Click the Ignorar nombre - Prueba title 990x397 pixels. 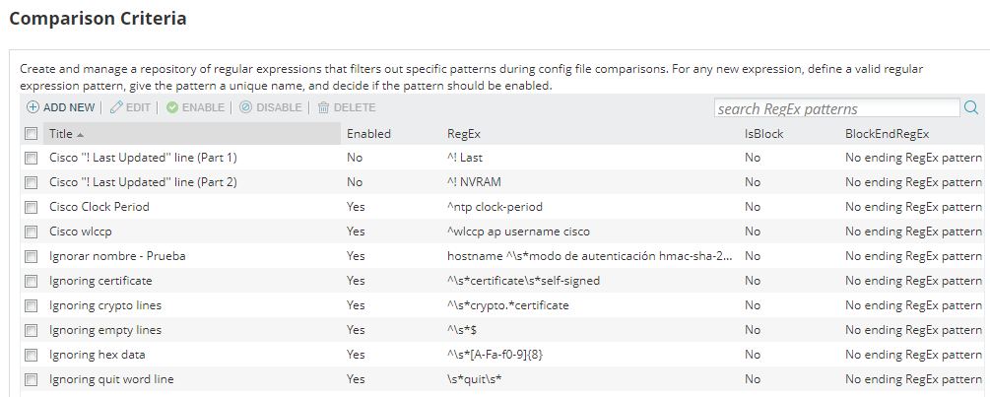coord(117,256)
